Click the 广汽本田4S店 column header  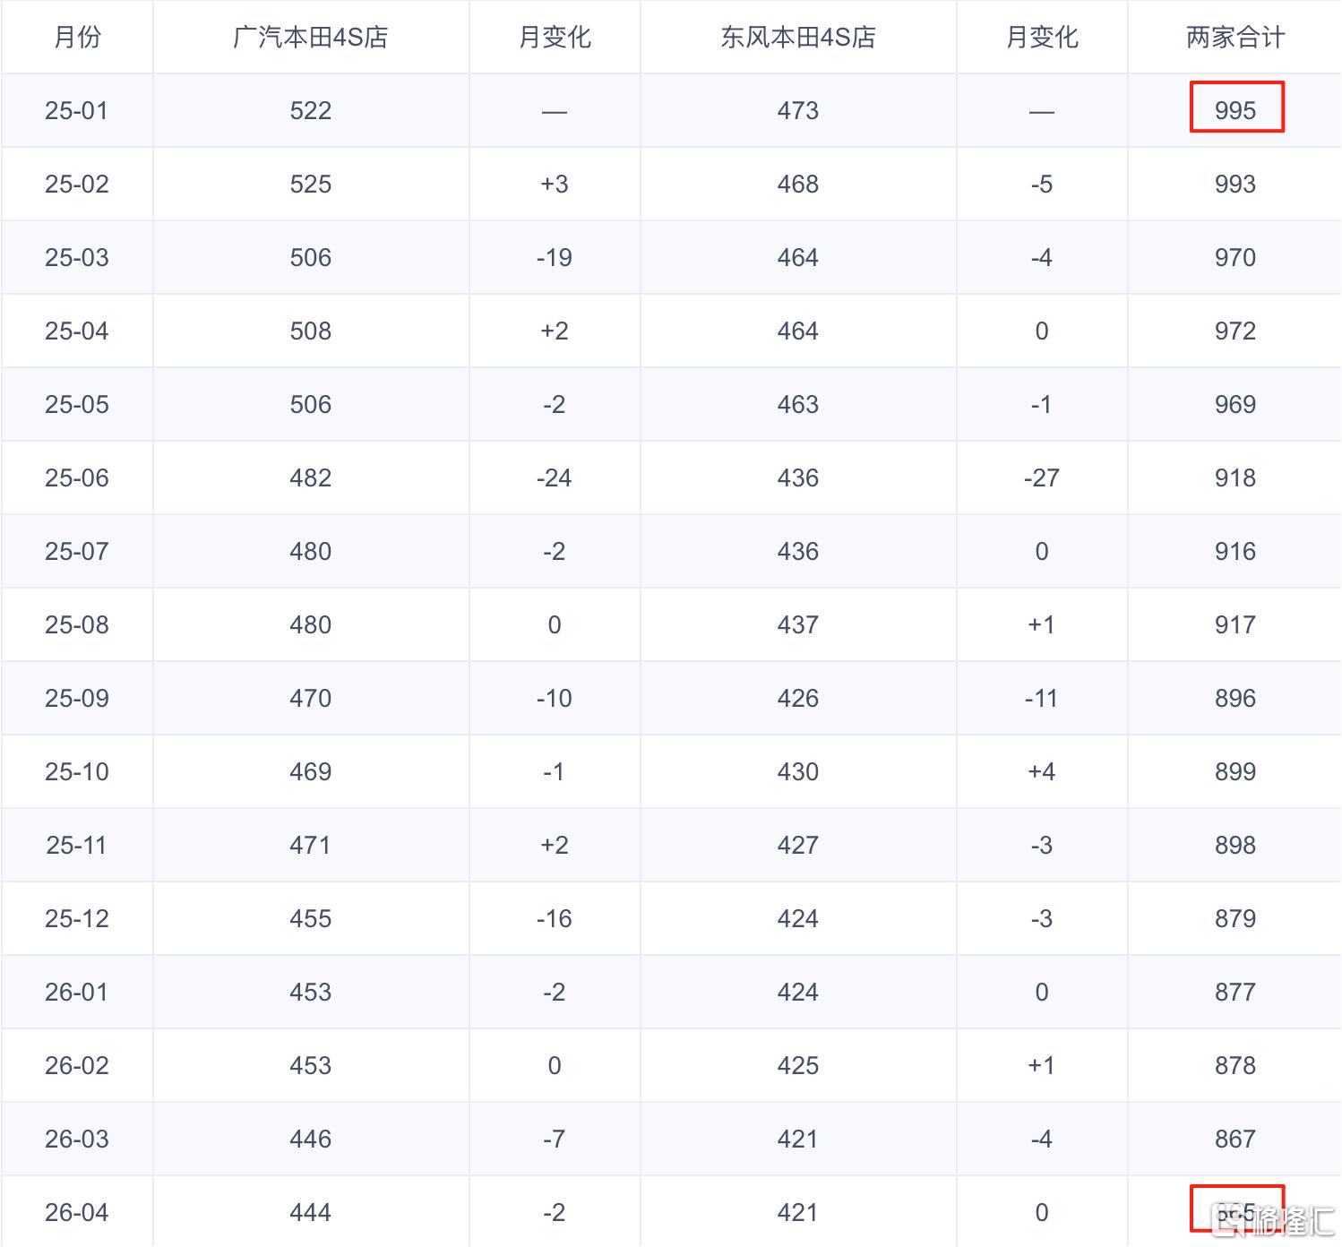(x=310, y=37)
